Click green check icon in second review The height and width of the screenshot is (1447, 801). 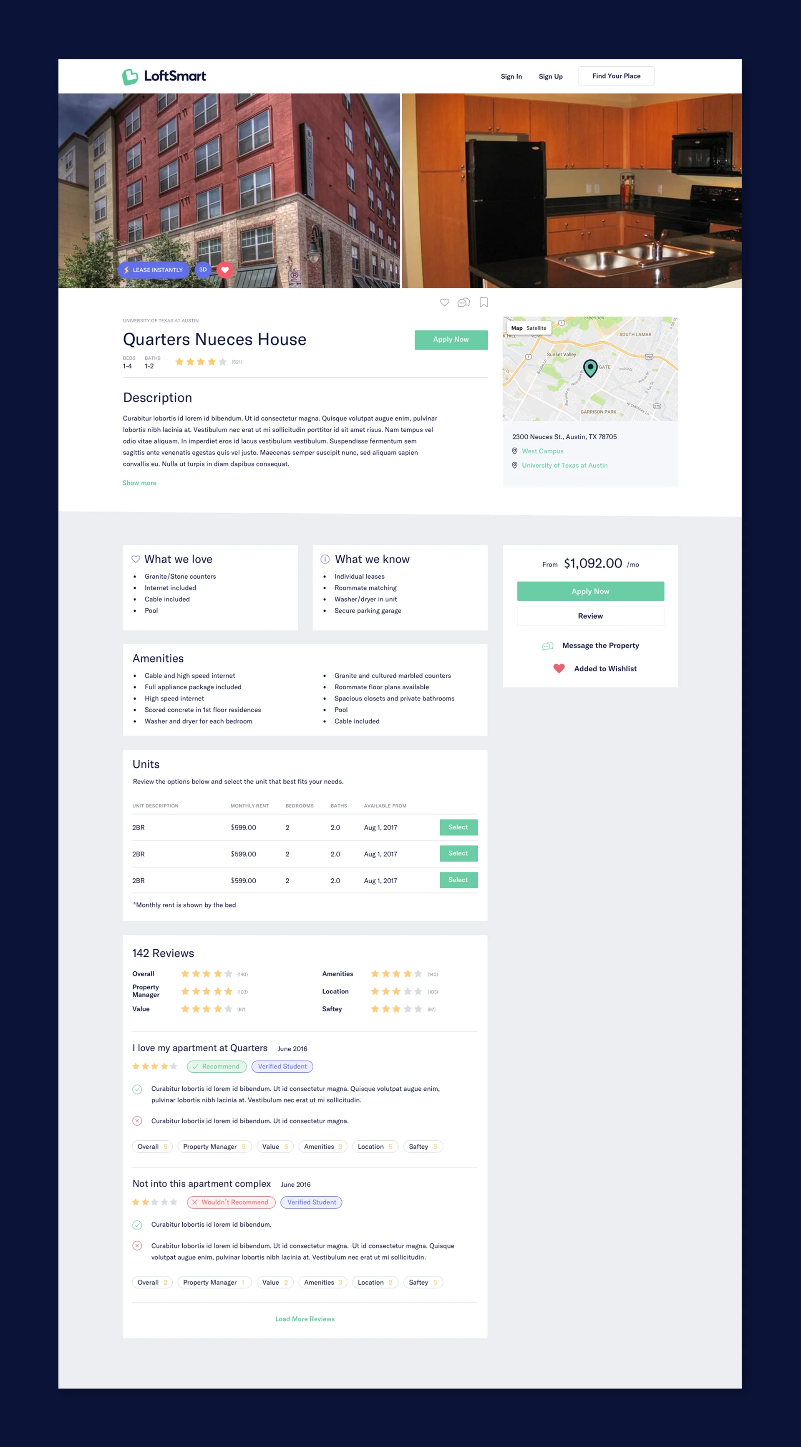137,1225
